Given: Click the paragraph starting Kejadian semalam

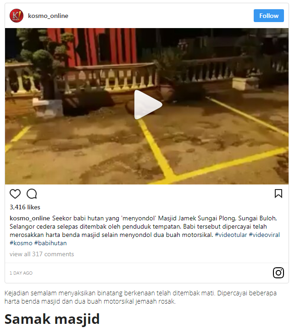Looking at the screenshot, I should tap(140, 297).
